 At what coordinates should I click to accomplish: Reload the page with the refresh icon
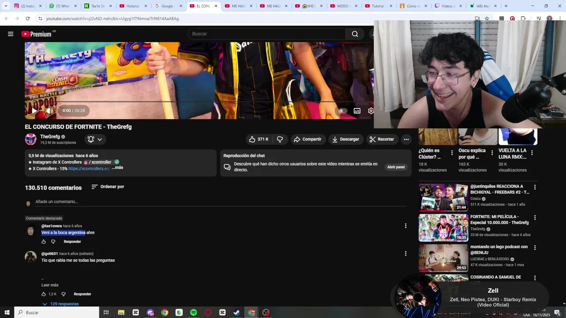point(27,19)
